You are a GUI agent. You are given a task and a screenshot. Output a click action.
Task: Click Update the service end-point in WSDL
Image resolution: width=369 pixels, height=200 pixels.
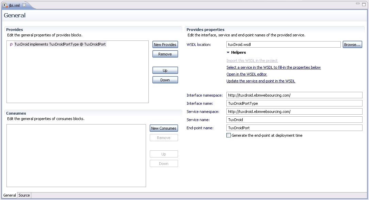(x=261, y=81)
